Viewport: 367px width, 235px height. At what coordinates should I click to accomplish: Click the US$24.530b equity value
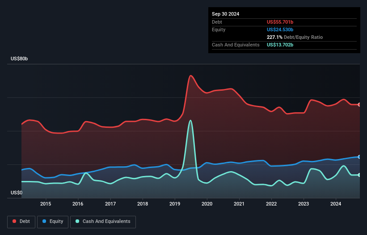coord(280,29)
